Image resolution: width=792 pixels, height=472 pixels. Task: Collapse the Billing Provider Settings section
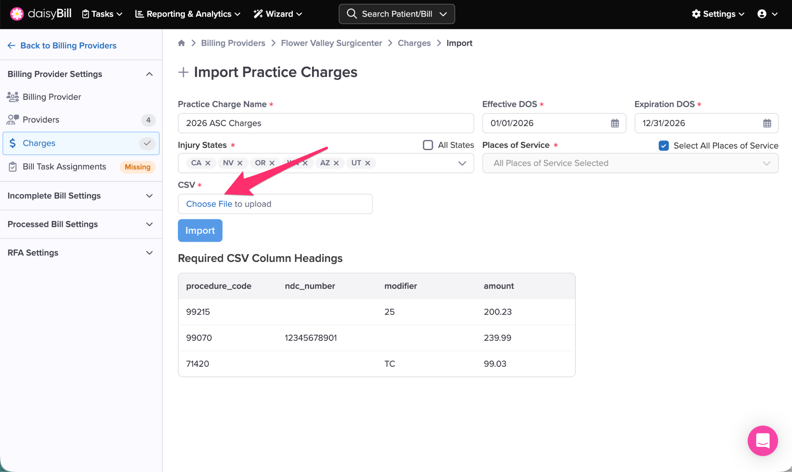click(x=149, y=74)
